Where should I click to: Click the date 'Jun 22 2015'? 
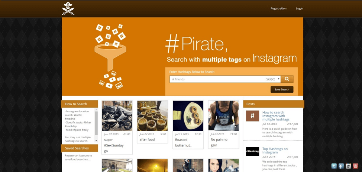147,134
